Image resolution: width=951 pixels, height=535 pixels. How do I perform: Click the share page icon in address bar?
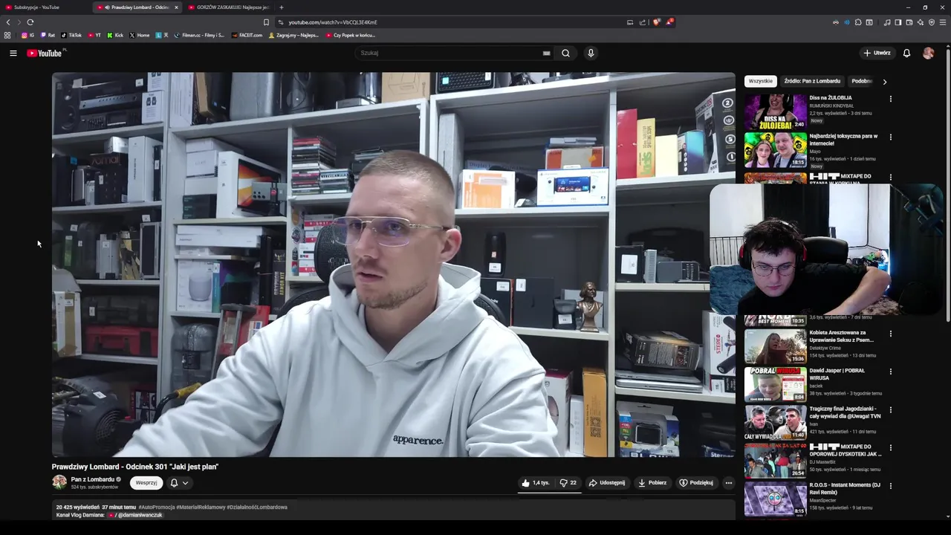point(643,22)
